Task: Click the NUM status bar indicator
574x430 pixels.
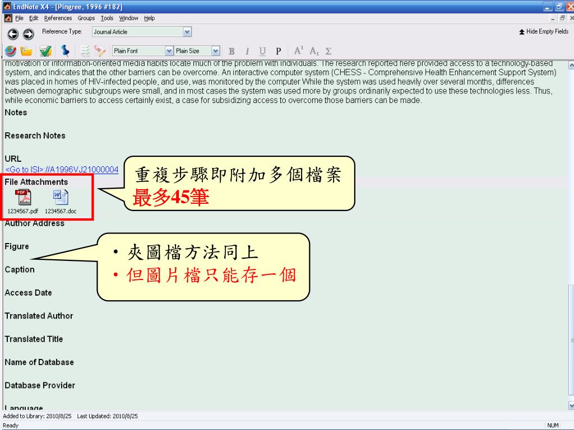Action: (x=553, y=426)
